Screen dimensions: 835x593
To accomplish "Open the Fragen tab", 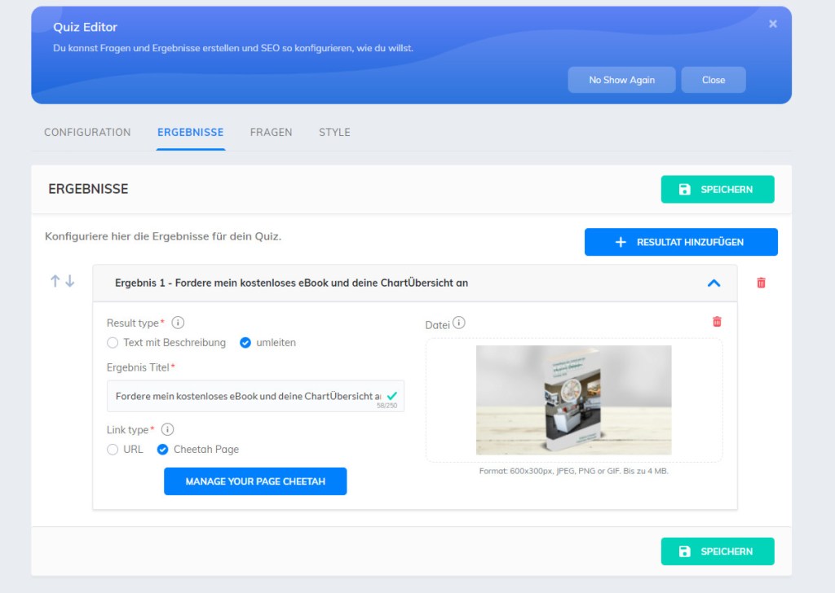I will (271, 132).
